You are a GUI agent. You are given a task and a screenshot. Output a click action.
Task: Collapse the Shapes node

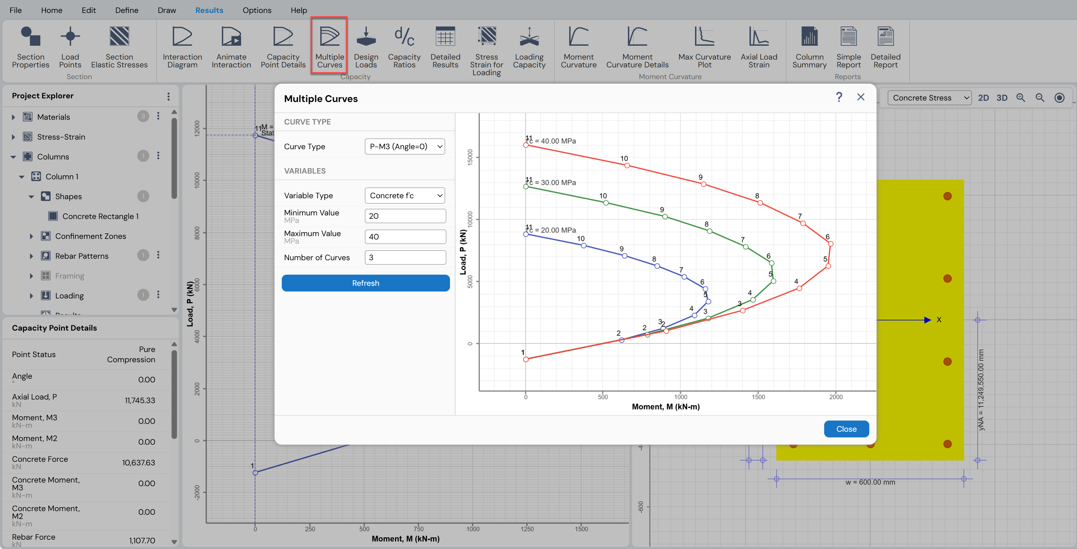(x=31, y=197)
